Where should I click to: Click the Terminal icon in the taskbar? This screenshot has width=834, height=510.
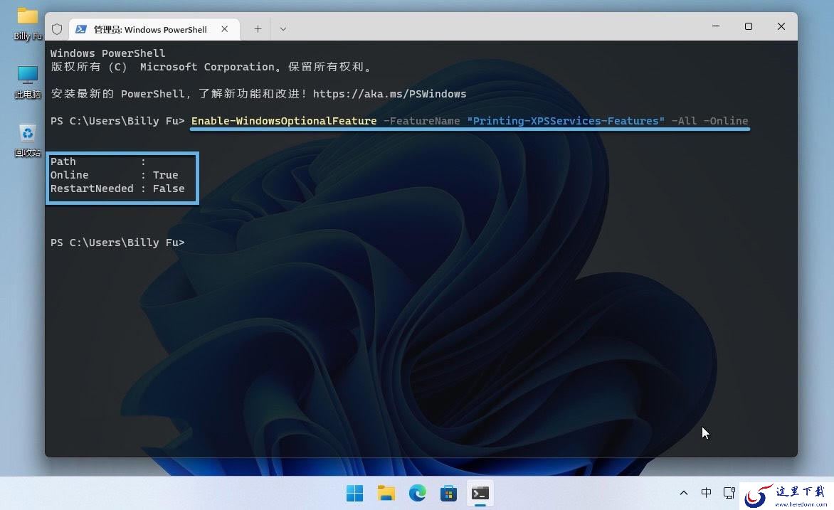point(480,494)
